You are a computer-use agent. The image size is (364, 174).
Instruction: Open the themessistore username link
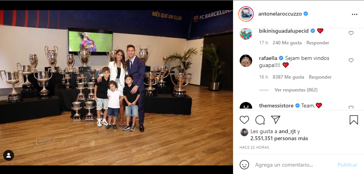(x=276, y=106)
